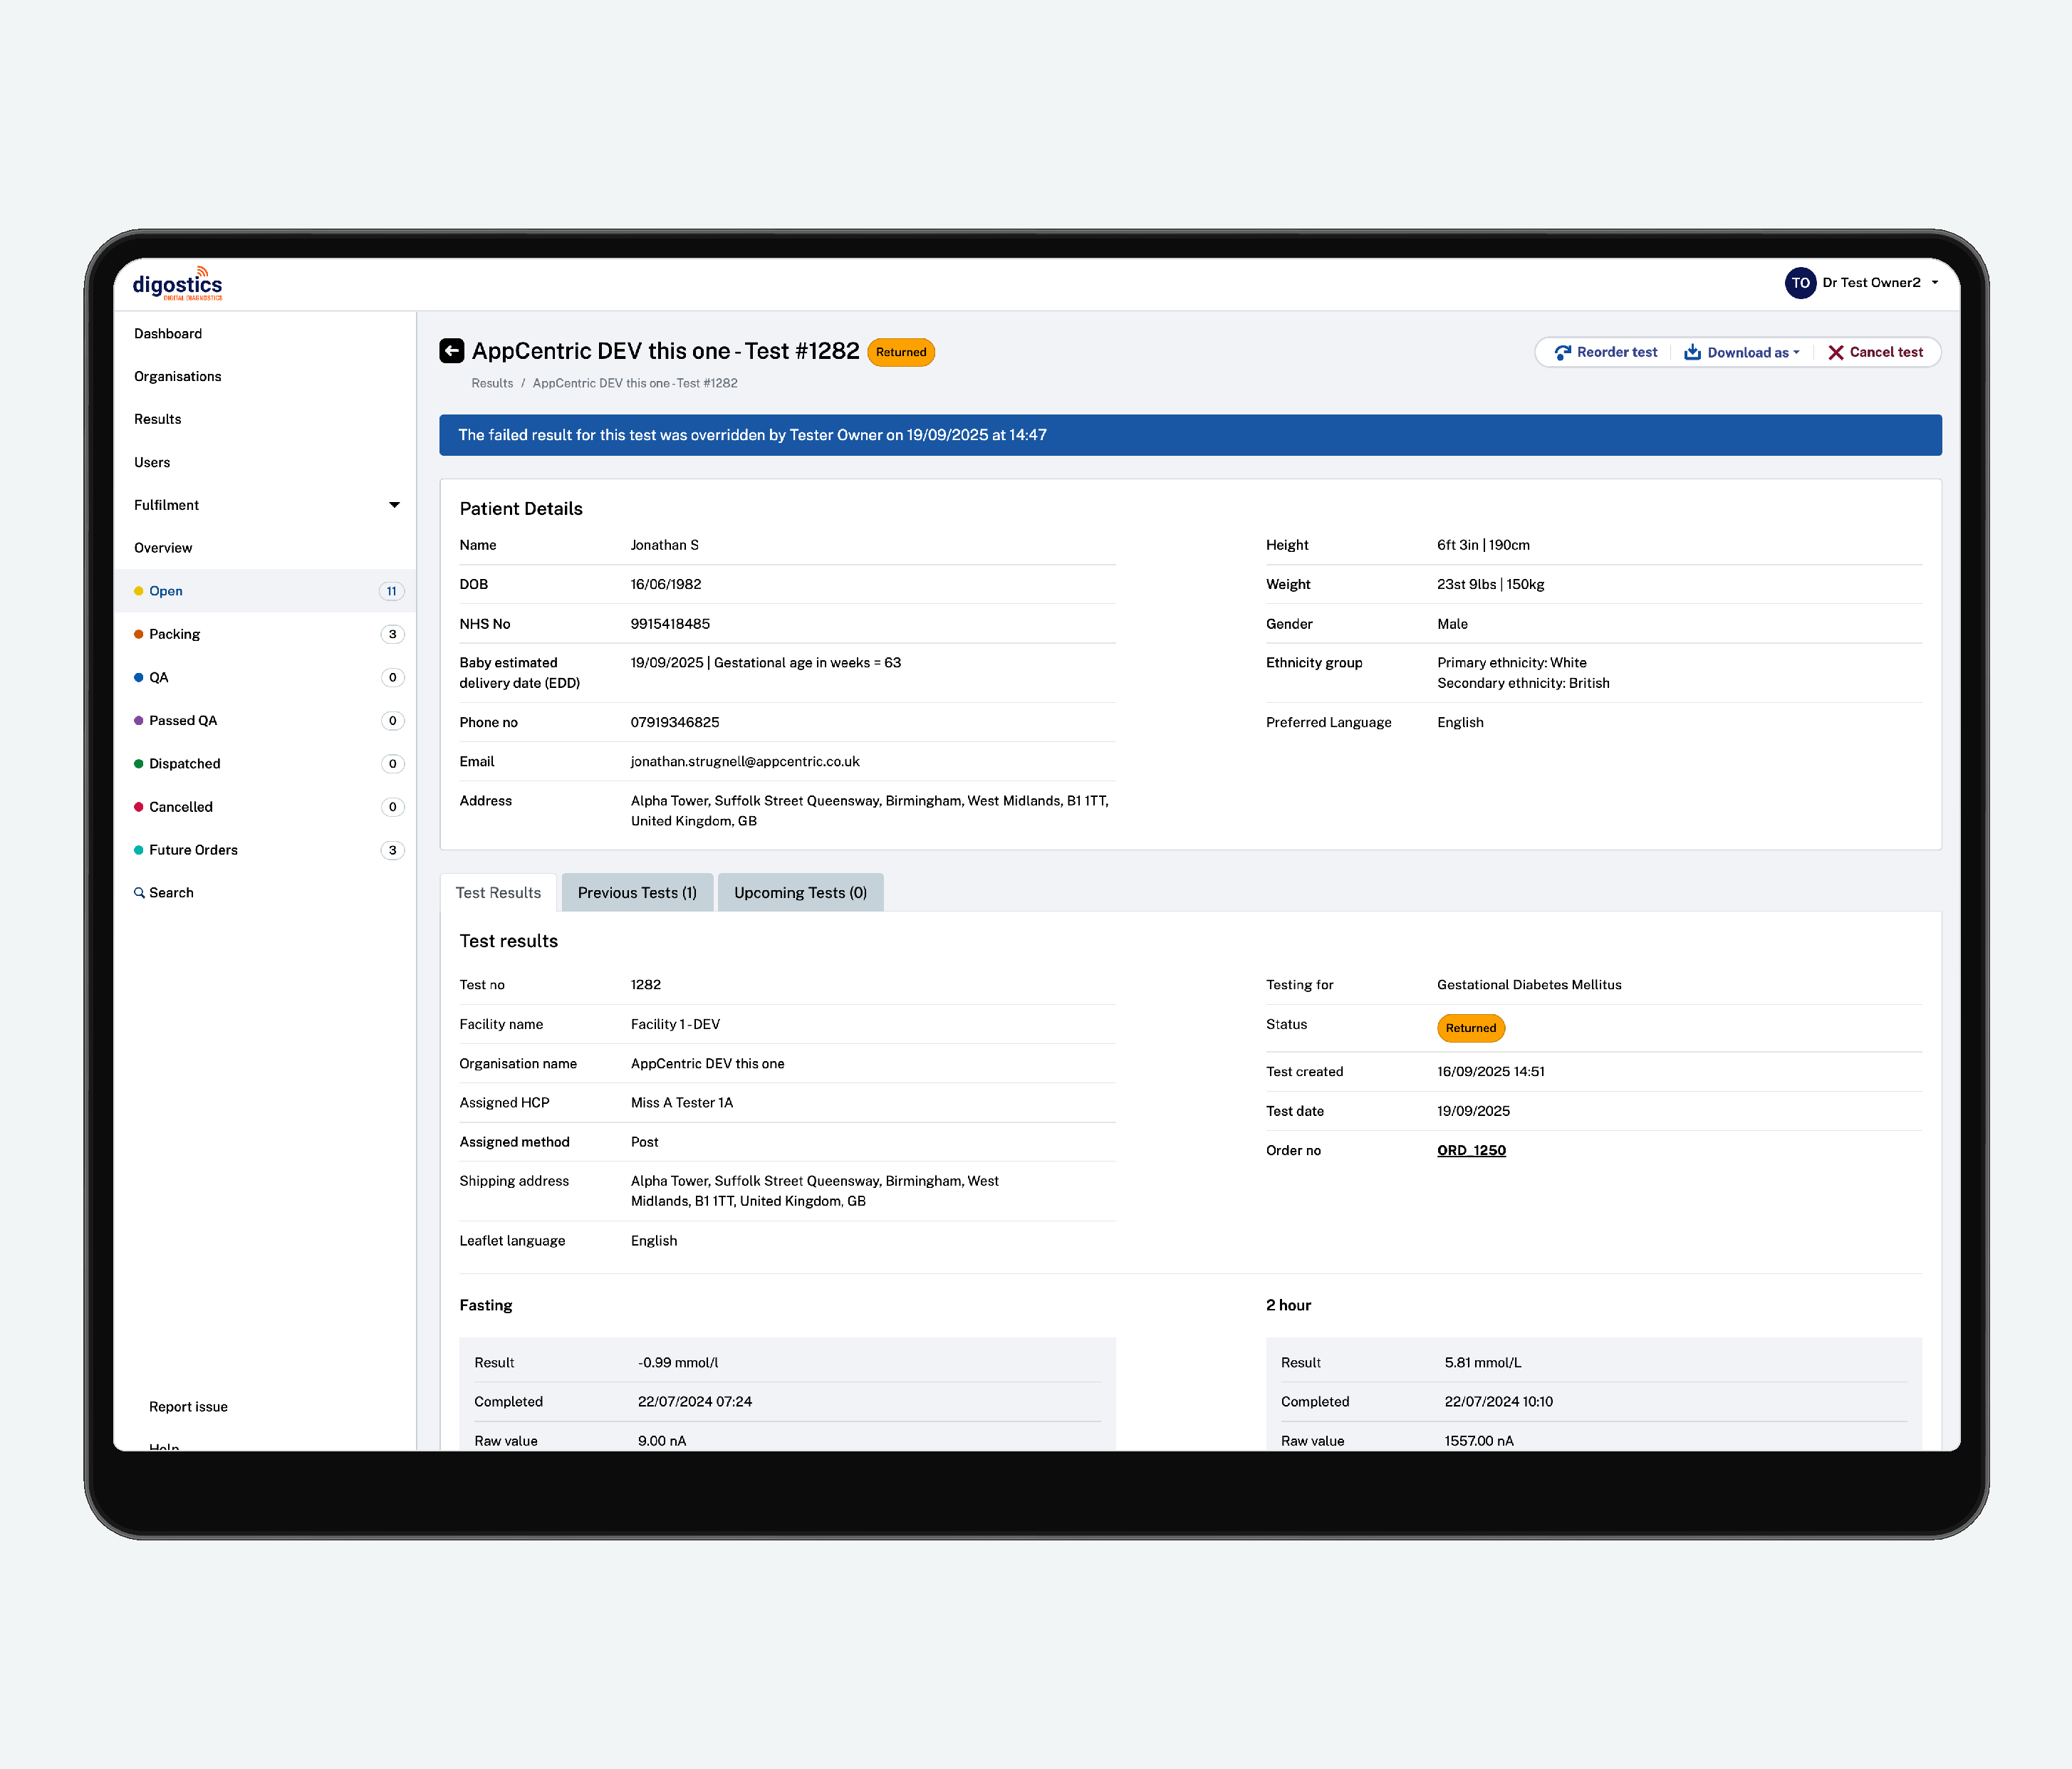The width and height of the screenshot is (2072, 1769).
Task: Open the Organisations menu item
Action: tap(178, 376)
